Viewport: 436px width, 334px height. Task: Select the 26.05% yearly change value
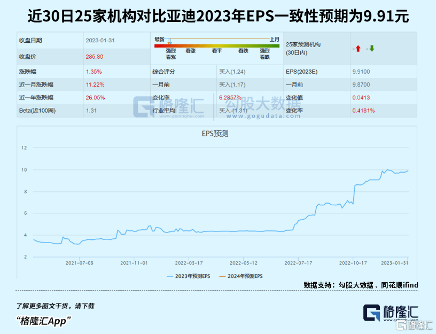(x=95, y=98)
